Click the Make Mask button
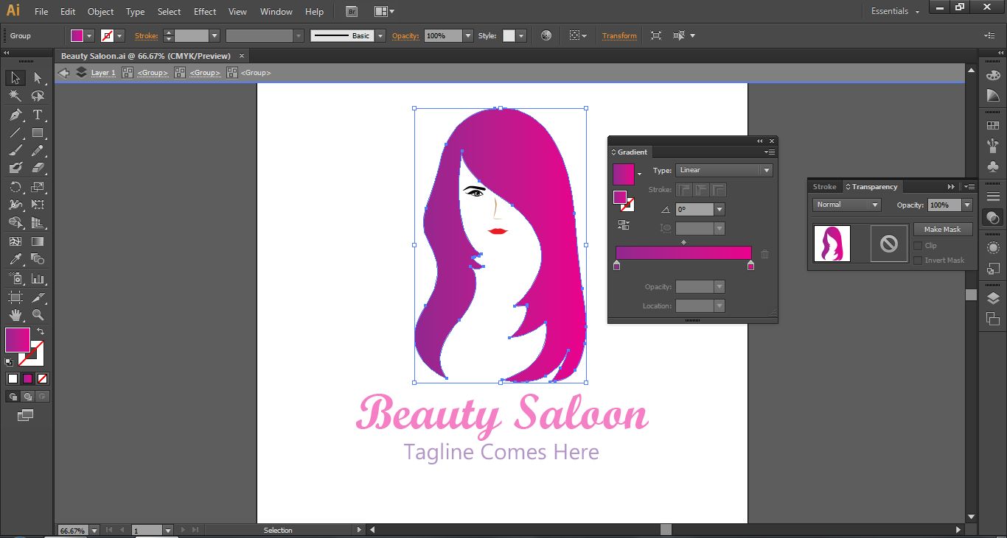 [942, 230]
